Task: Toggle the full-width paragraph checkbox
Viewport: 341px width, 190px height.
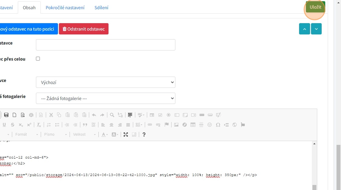Action: coord(38,59)
